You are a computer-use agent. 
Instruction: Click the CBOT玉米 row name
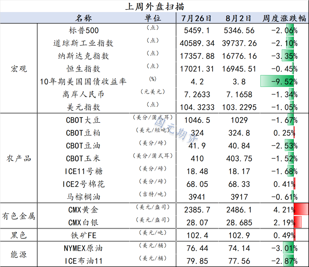click(83, 158)
